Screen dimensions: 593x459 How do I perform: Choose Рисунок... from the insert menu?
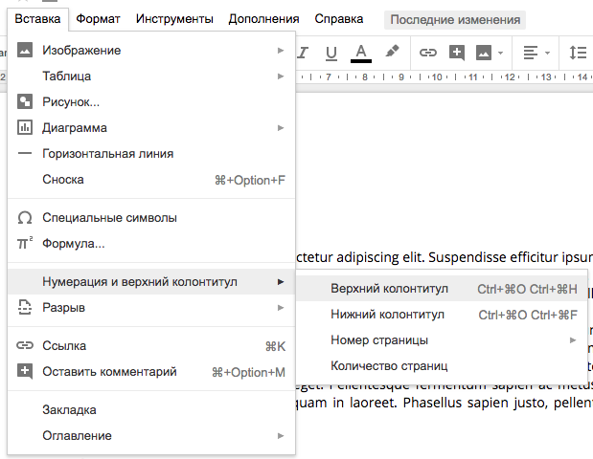point(72,101)
